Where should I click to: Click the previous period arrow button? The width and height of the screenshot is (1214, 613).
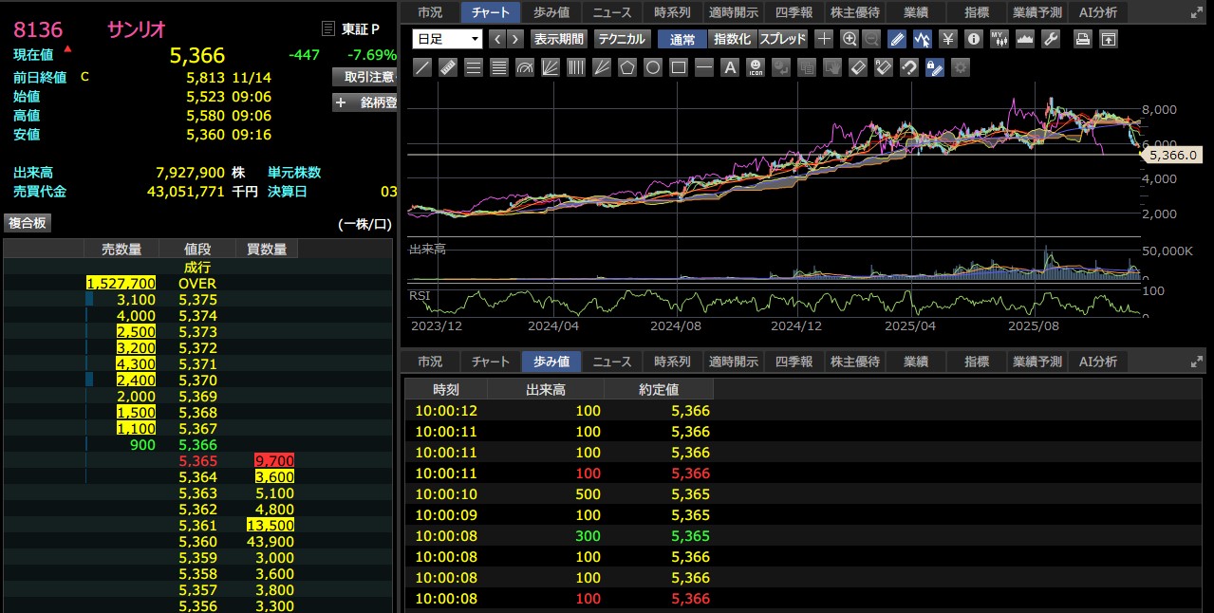[497, 39]
